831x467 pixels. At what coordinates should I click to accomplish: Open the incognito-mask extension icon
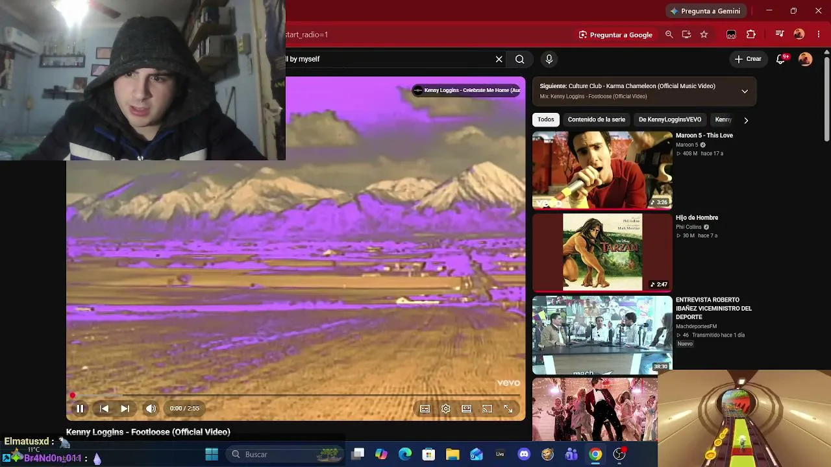click(x=731, y=34)
